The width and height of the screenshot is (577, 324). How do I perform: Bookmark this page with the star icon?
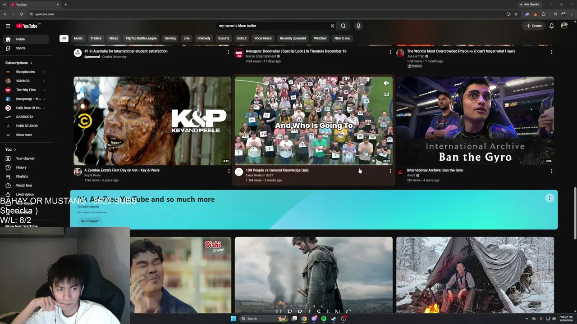coord(516,14)
